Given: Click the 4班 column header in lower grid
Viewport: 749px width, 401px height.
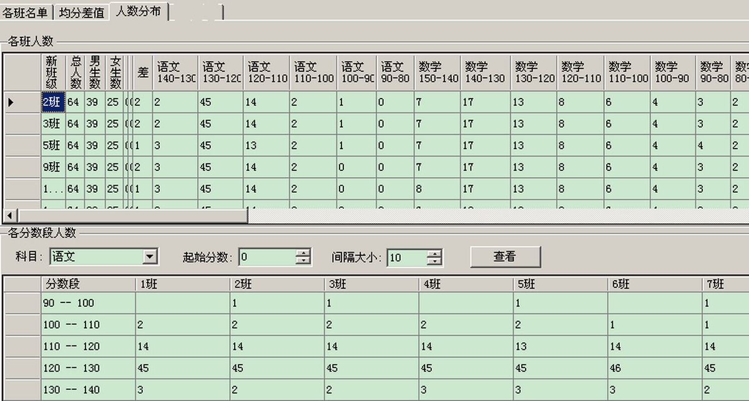Looking at the screenshot, I should 467,284.
